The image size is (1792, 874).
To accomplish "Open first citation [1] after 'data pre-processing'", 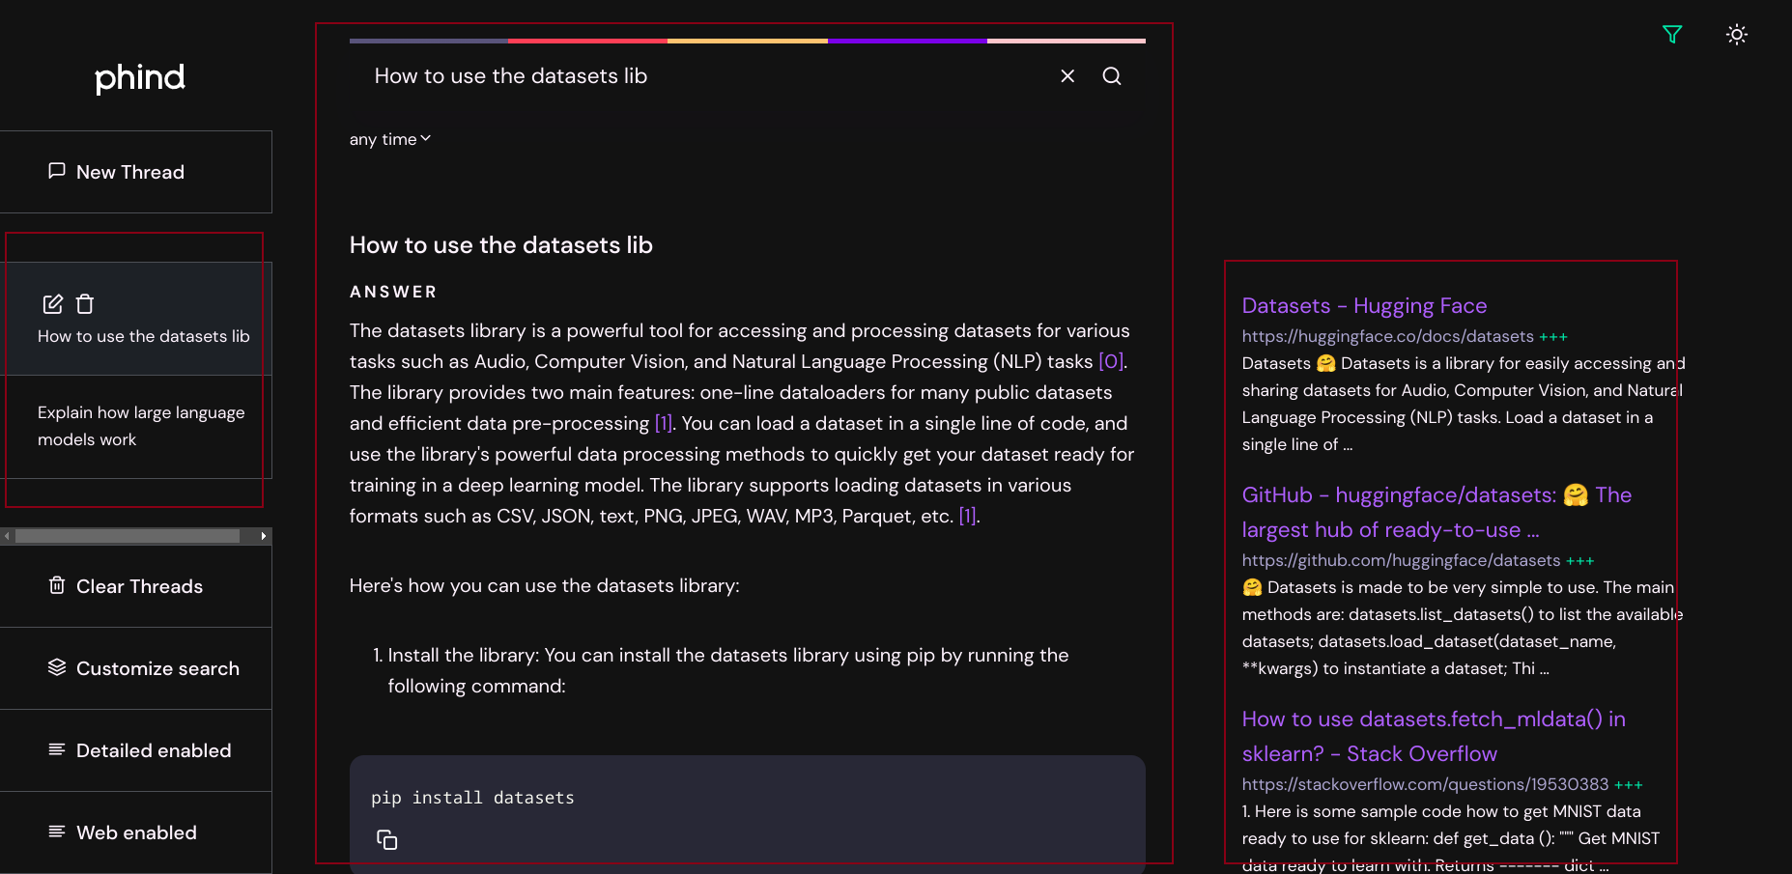I will tap(664, 423).
